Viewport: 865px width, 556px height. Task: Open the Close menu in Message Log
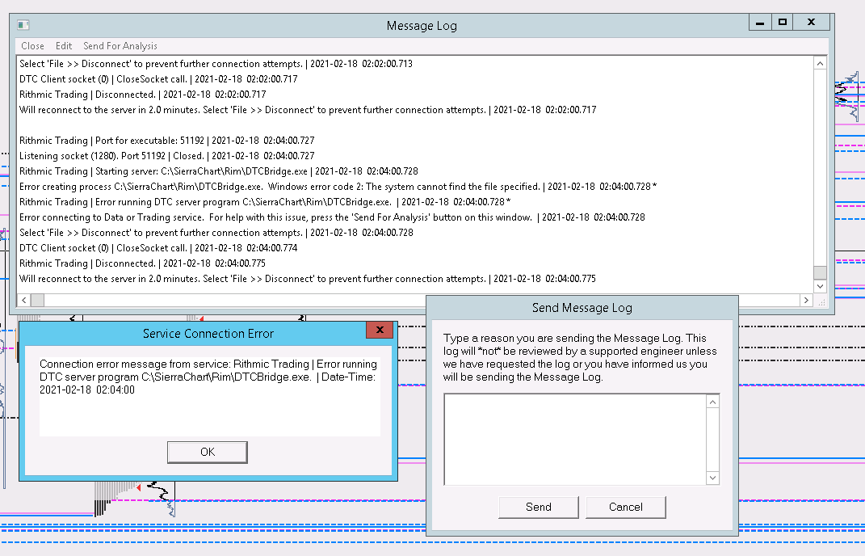[x=32, y=46]
